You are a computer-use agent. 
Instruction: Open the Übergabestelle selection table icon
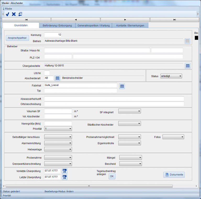tap(188, 66)
